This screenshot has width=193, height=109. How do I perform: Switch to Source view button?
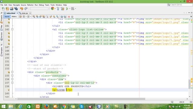pos(7,17)
